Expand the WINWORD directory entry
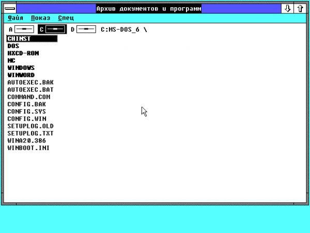Screen dimensions: 310x233 coord(21,75)
